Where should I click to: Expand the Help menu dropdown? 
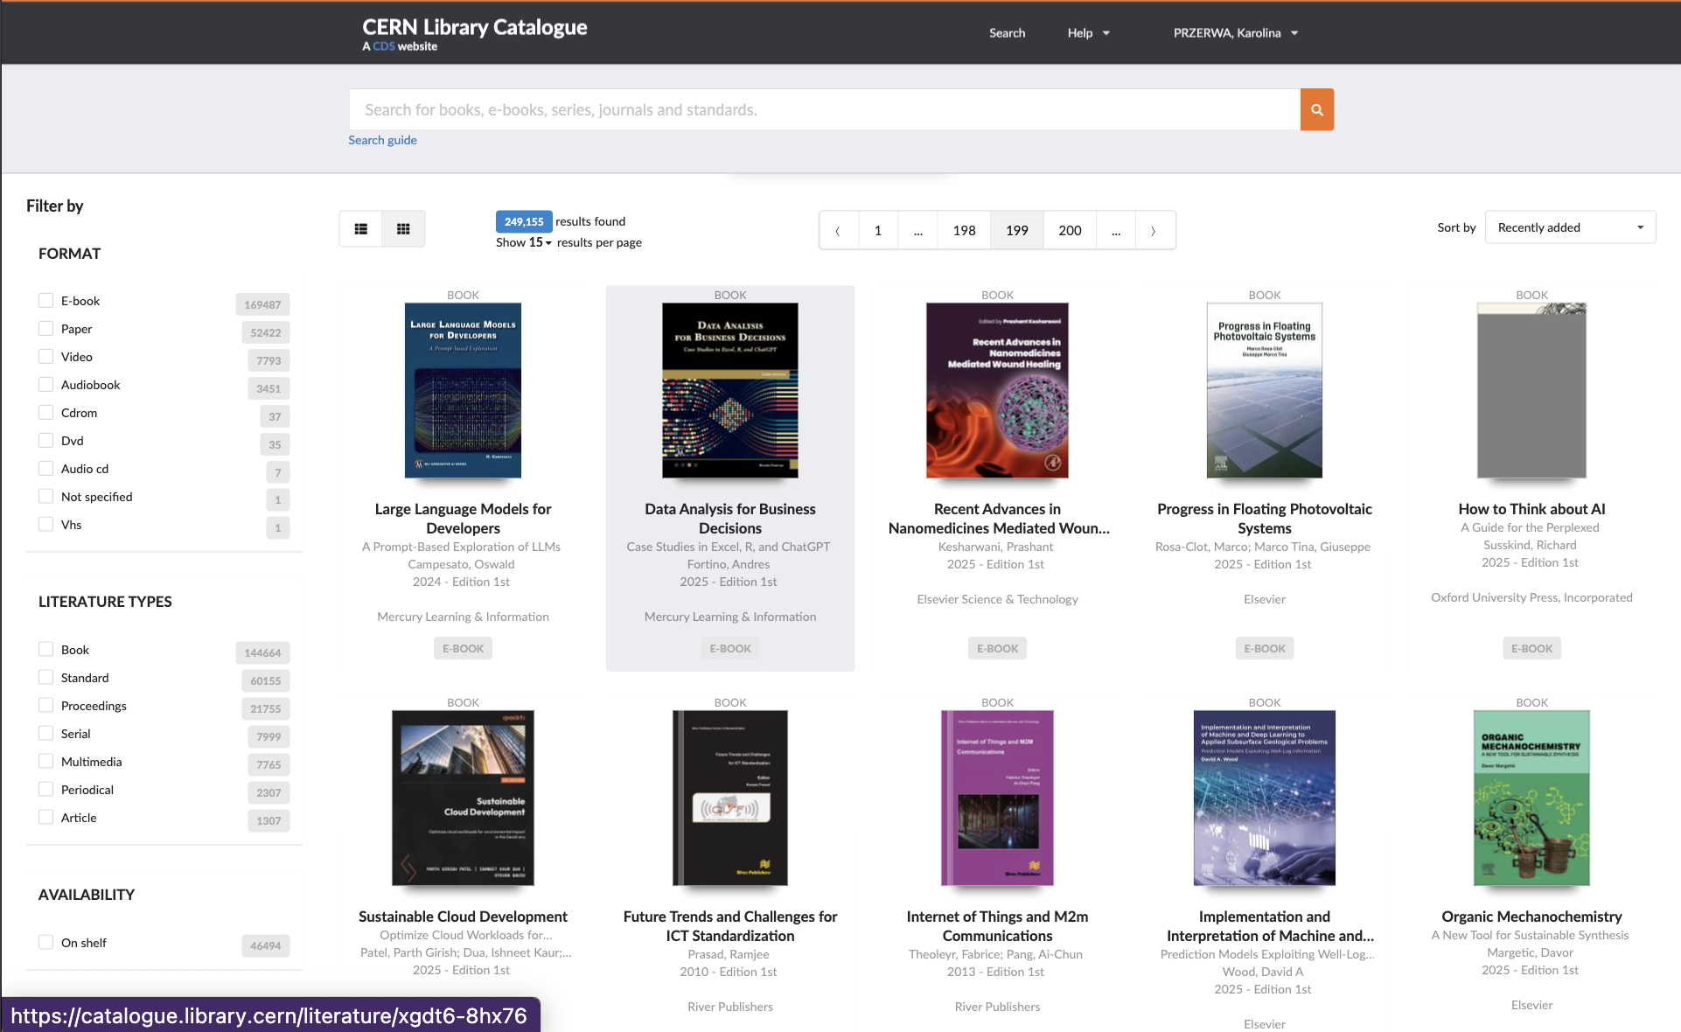(x=1088, y=33)
